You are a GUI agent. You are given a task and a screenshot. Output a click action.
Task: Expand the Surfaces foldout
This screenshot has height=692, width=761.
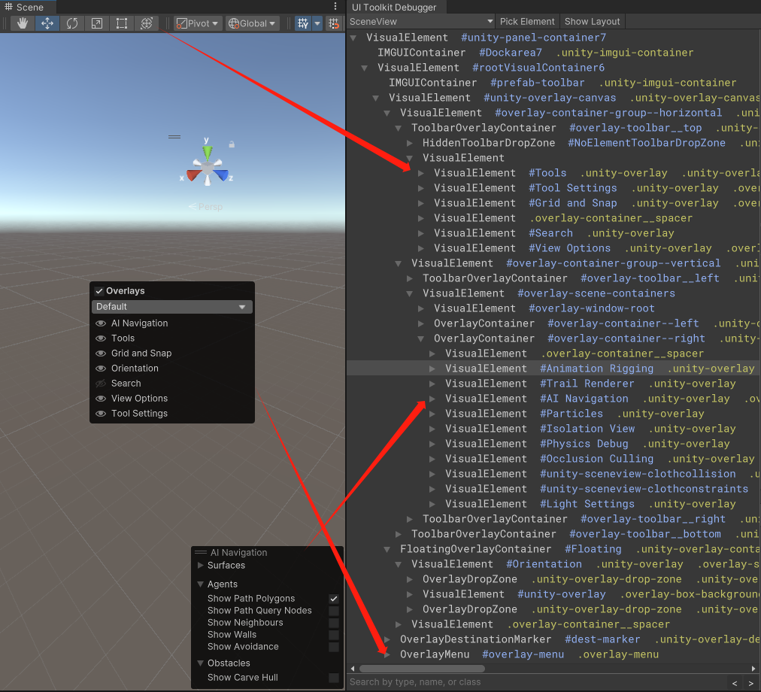pyautogui.click(x=200, y=565)
